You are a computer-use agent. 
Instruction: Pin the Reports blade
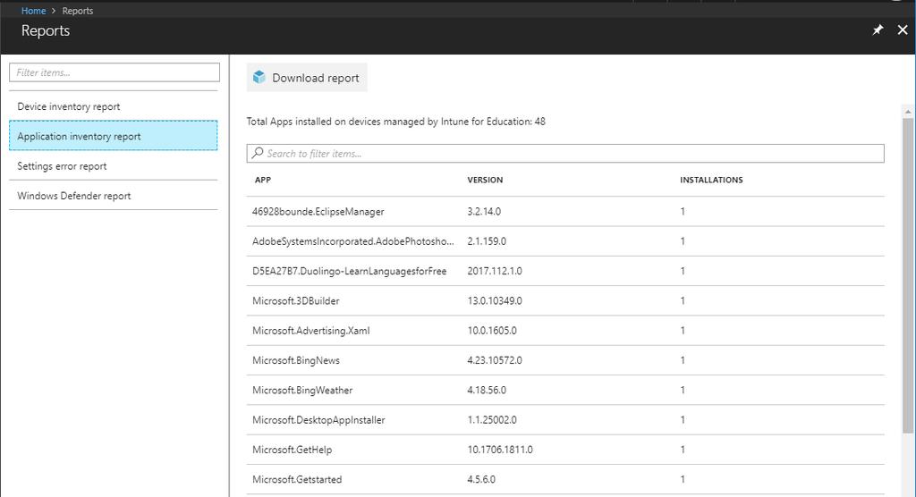coord(878,29)
